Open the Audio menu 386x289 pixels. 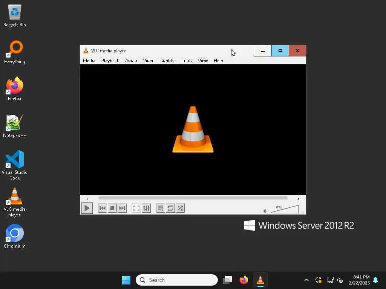tap(131, 61)
